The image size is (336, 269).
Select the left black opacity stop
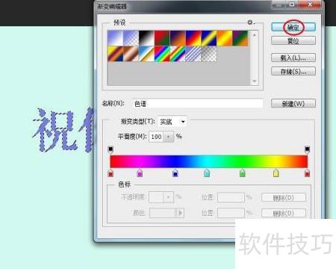pos(111,149)
